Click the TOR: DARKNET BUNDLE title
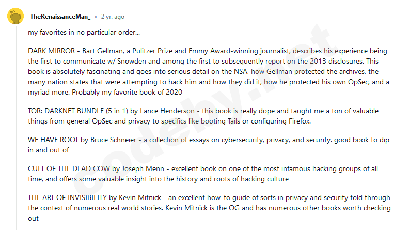Viewport: 409px width, 230px height. click(72, 112)
